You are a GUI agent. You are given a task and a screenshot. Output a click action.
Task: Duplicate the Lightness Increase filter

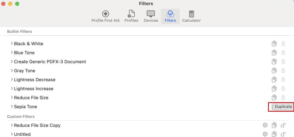[x=274, y=88]
